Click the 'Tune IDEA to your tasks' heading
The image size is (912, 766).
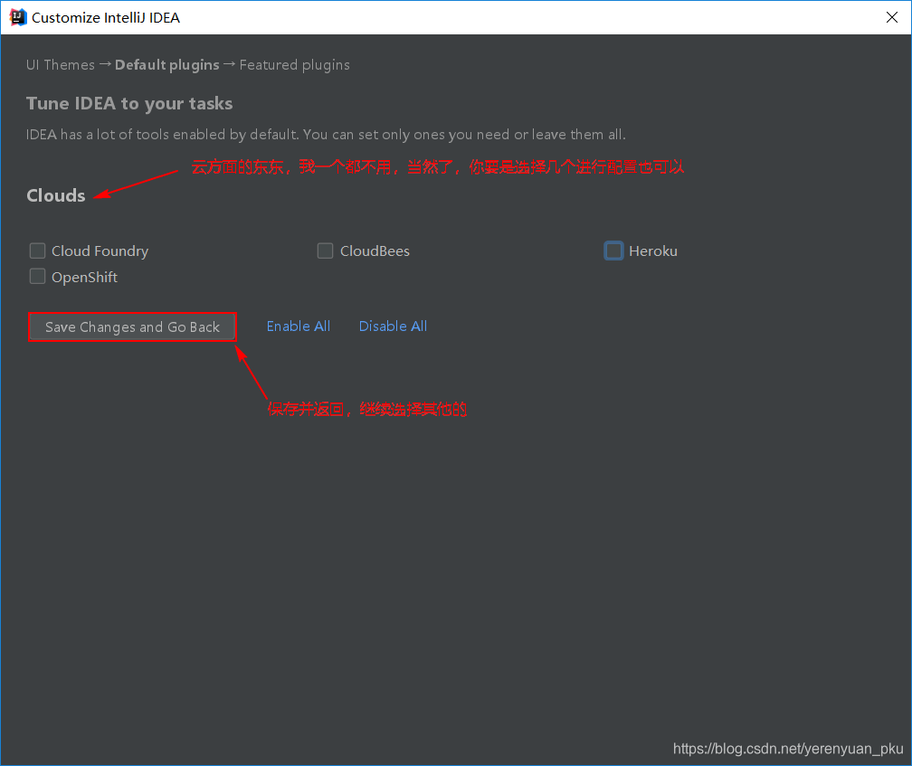129,104
